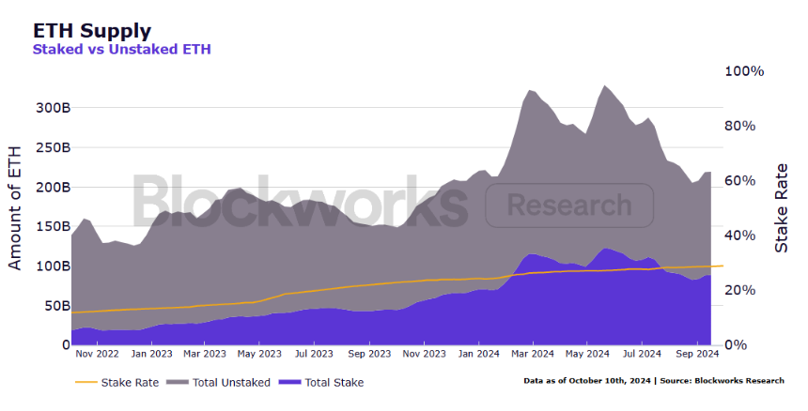The image size is (808, 411).
Task: Toggle the Stake Rate legend entry
Action: pyautogui.click(x=117, y=383)
